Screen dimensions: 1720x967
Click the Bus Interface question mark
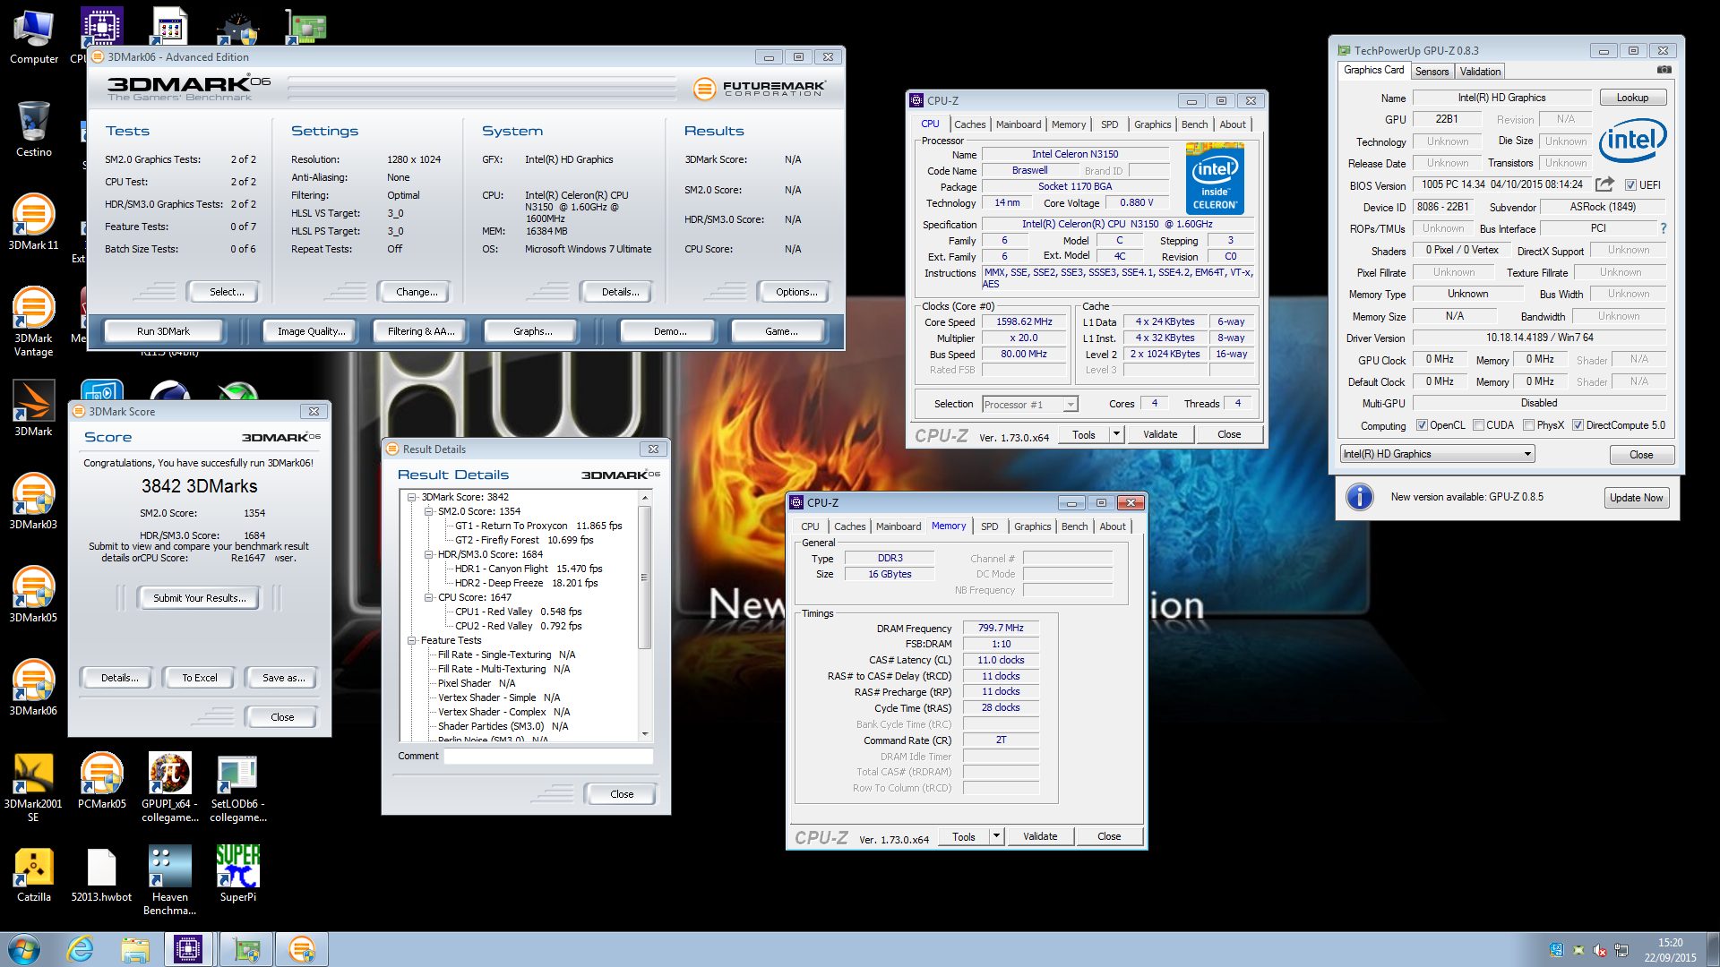point(1664,228)
